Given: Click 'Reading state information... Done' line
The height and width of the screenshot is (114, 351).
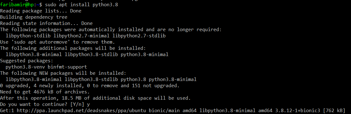Looking at the screenshot, I should (46, 23).
